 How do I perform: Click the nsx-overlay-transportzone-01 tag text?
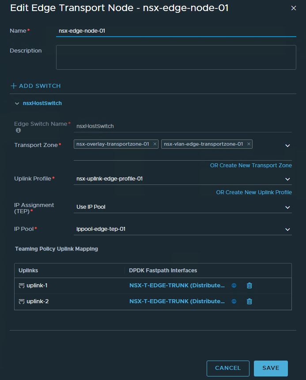pyautogui.click(x=113, y=144)
